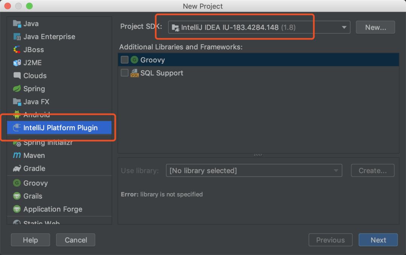Click the panel splitter grip handle
The height and width of the screenshot is (255, 406).
point(258,155)
